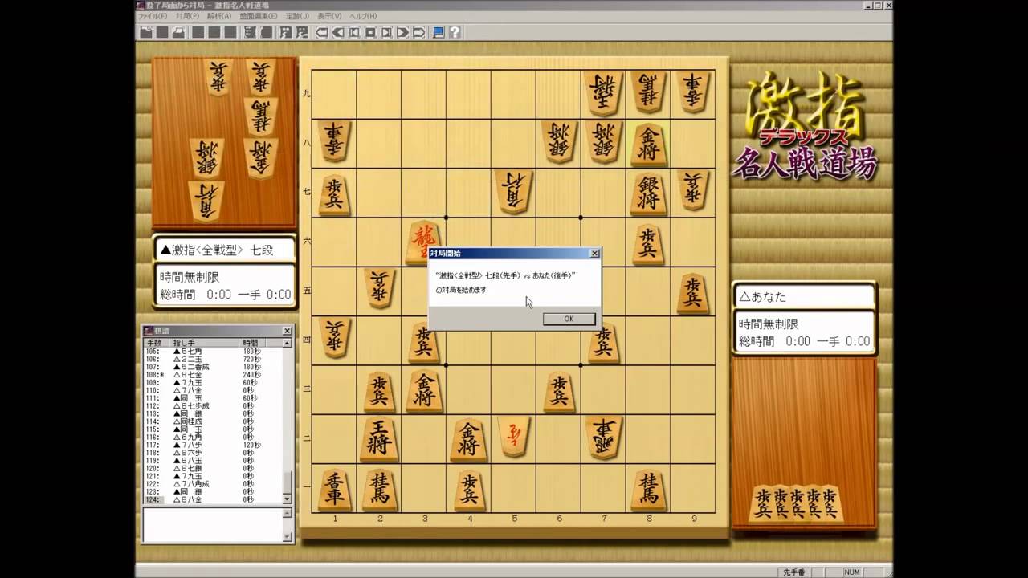The width and height of the screenshot is (1028, 578).
Task: Click the 指し手 column header
Action: (205, 343)
